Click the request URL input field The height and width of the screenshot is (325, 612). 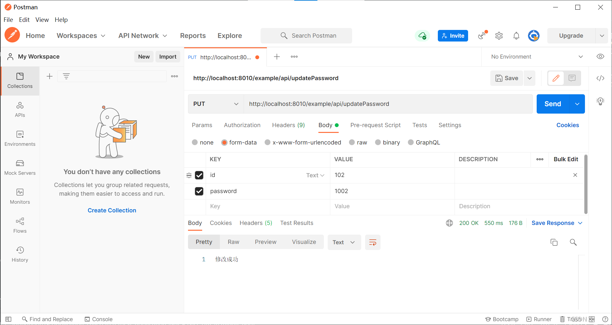388,104
